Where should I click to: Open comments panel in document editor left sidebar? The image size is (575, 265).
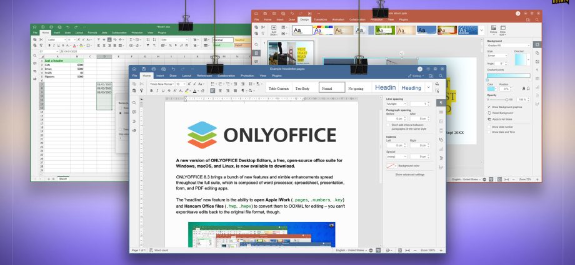[x=134, y=112]
